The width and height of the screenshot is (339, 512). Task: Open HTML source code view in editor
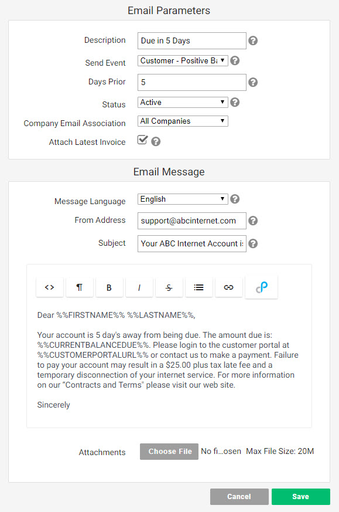click(x=50, y=287)
